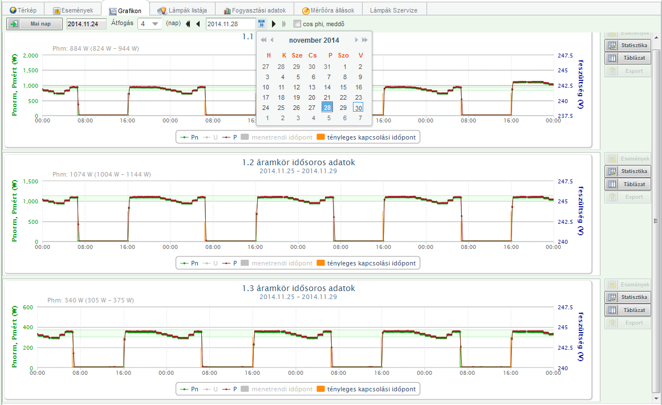This screenshot has height=405, width=662.
Task: Switch to the Események tab
Action: (73, 11)
